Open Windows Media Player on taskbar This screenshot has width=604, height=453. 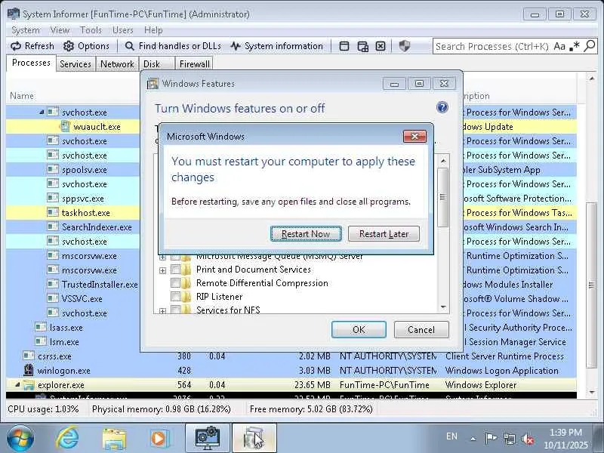(160, 439)
